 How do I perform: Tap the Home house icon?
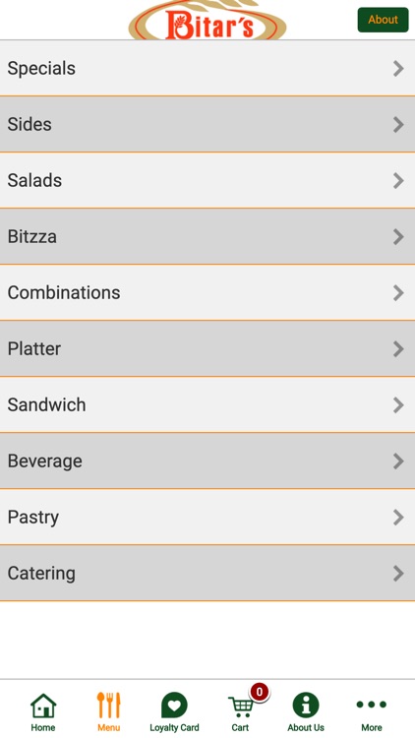[x=43, y=706]
